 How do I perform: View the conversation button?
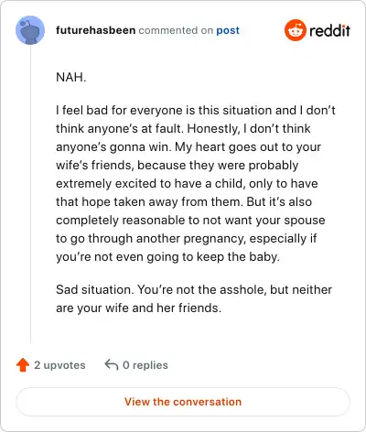(x=183, y=402)
